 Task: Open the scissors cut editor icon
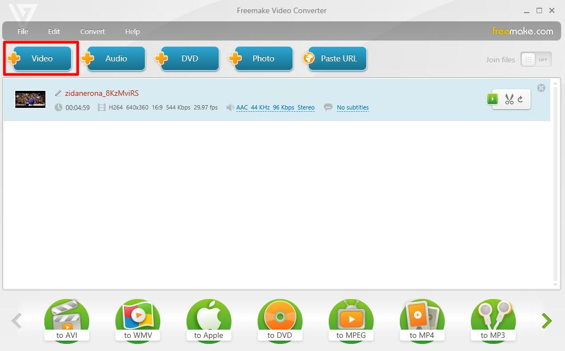[x=509, y=99]
